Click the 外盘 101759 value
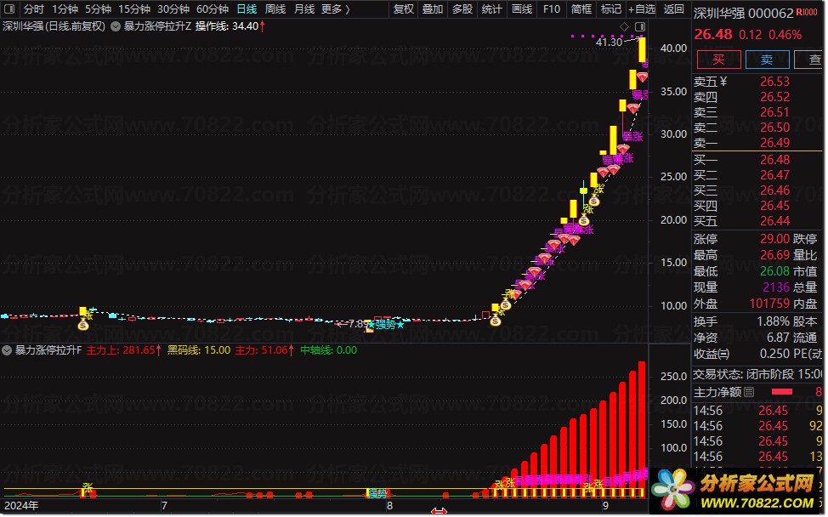Screen dimensions: 828x517 769,304
